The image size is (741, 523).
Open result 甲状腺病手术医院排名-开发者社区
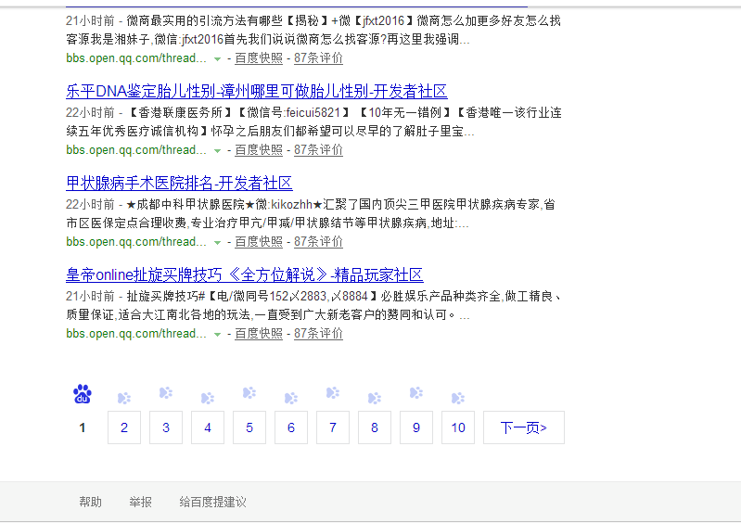point(179,183)
